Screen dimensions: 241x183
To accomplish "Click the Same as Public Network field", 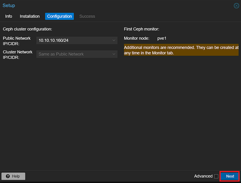I will (74, 54).
